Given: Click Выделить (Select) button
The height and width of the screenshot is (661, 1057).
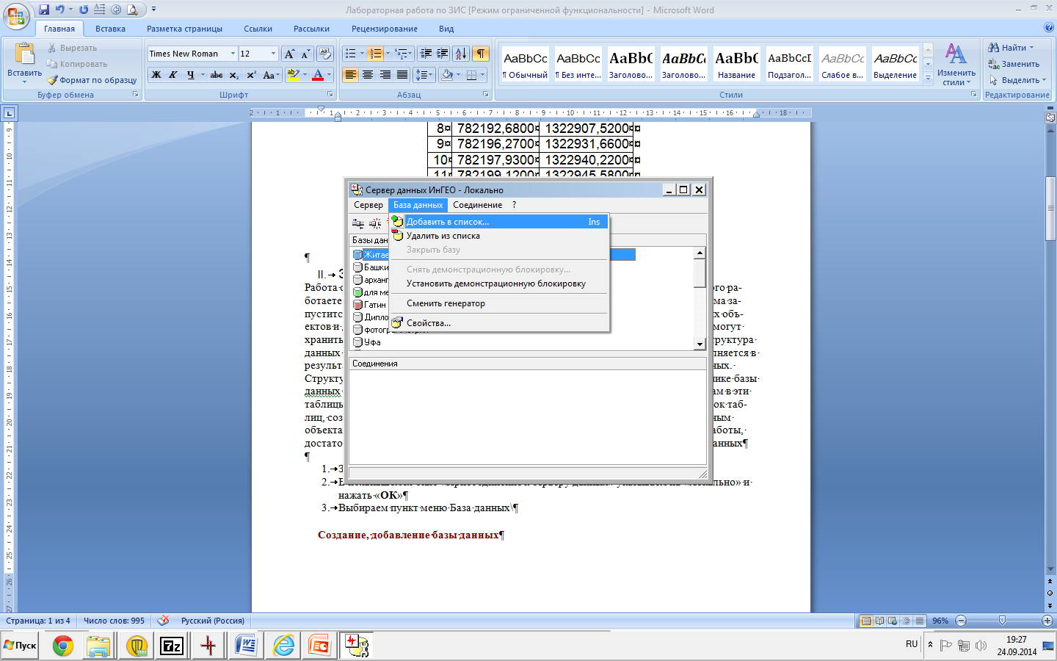Looking at the screenshot, I should coord(1018,80).
